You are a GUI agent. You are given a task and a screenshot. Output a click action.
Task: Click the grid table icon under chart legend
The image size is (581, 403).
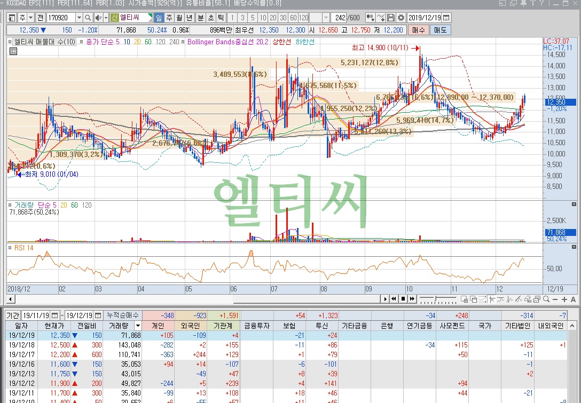[13, 51]
